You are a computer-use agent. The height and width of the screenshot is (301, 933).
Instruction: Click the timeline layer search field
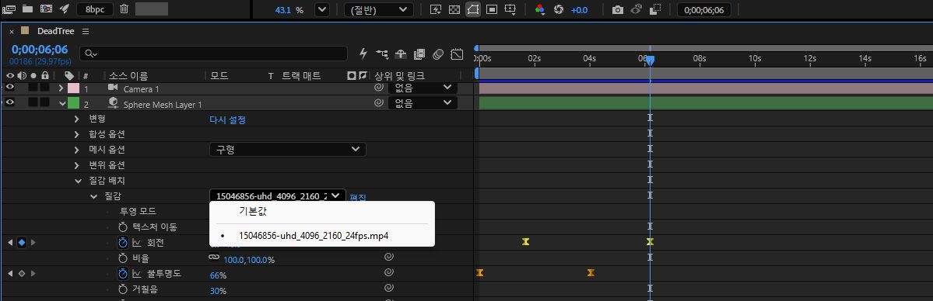(x=214, y=54)
